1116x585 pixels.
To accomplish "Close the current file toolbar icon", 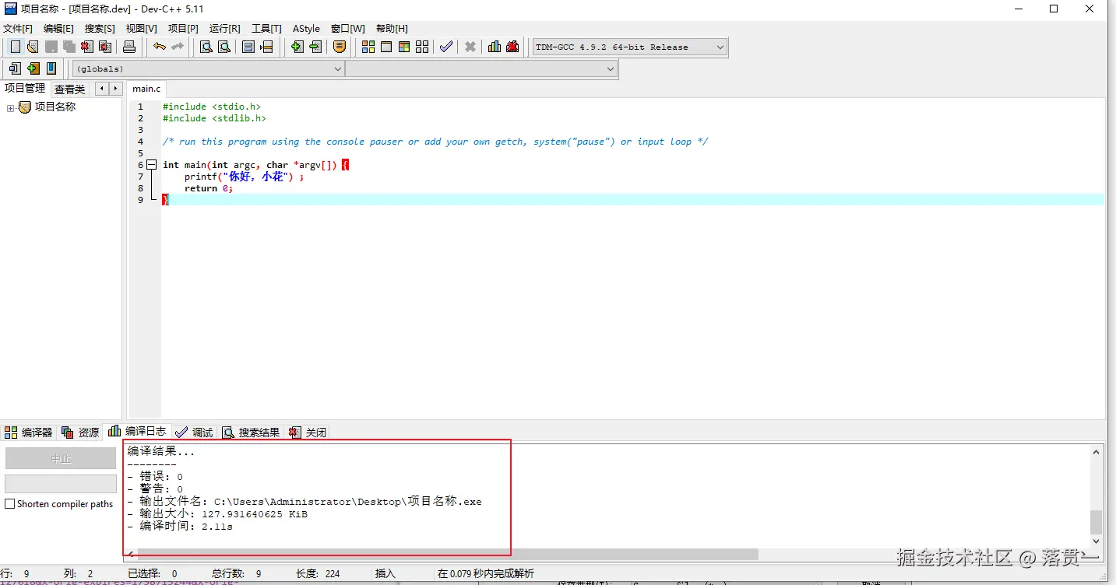I will (x=86, y=47).
